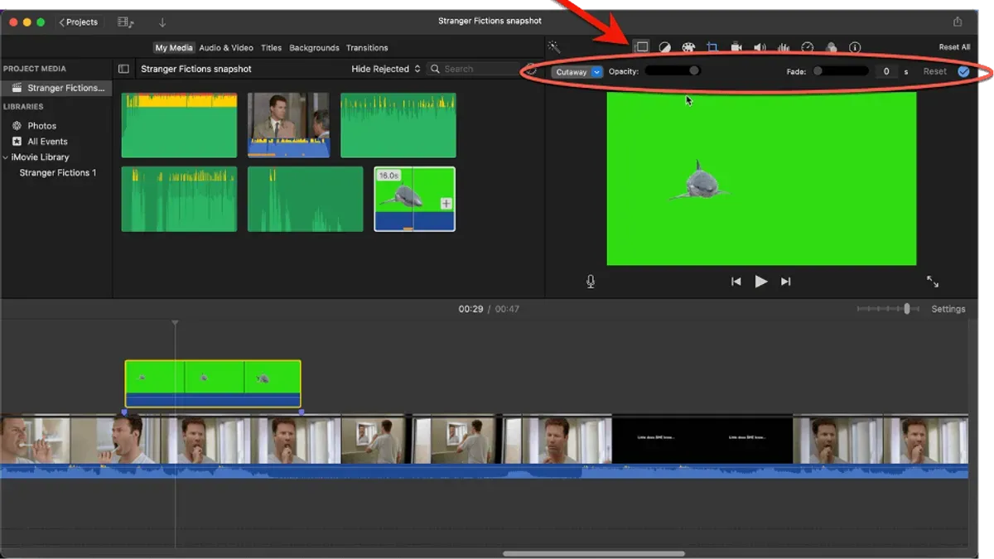Image resolution: width=994 pixels, height=559 pixels.
Task: Toggle the media browser filmstrip icon
Action: click(x=126, y=22)
